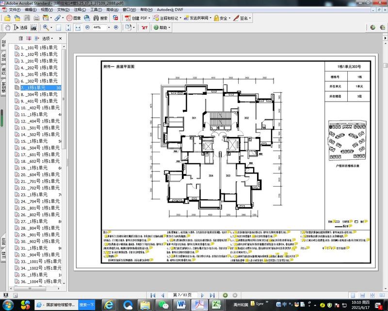Click the zoom percentage field showing 44%
Screen dimensions: 388x311
click(99, 27)
